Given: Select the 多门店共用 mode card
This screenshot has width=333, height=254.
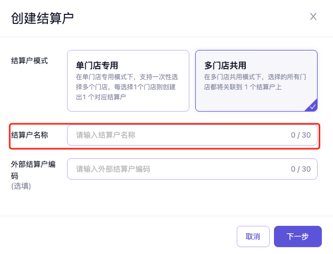Looking at the screenshot, I should coord(256,81).
